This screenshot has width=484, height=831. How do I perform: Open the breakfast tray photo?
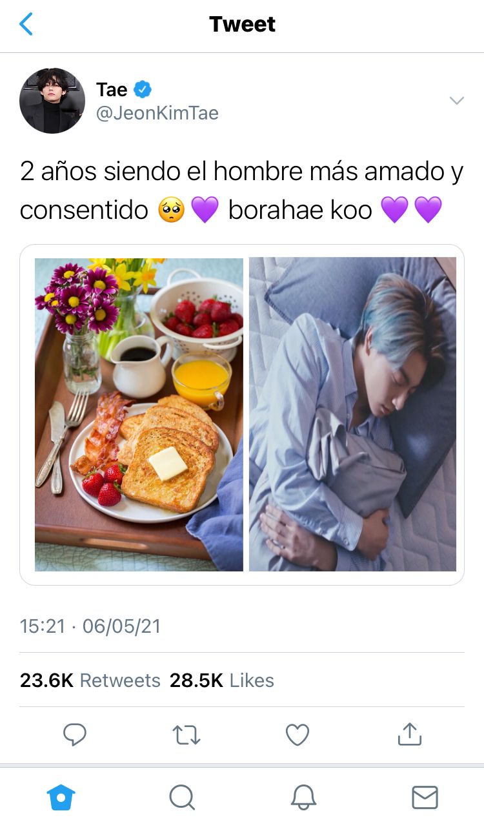click(139, 415)
